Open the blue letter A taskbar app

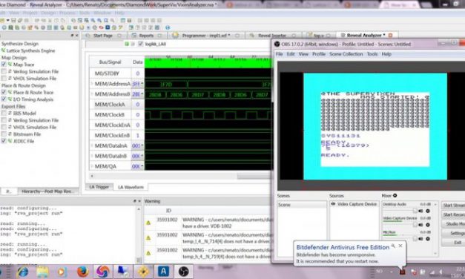pyautogui.click(x=163, y=272)
